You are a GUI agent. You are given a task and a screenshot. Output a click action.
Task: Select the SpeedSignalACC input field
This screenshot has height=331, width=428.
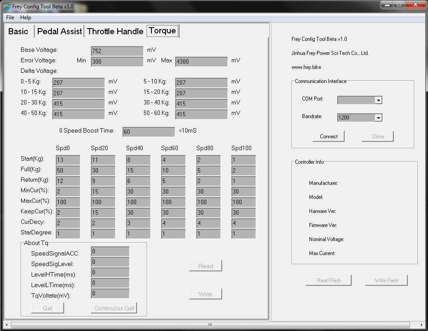109,251
